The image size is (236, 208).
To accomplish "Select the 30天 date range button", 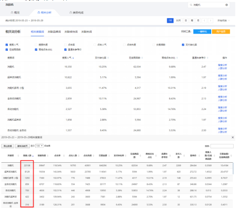I will point(178,21).
